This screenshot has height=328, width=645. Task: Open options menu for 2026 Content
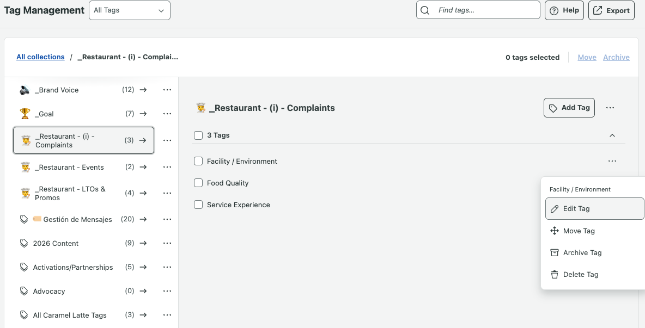click(x=167, y=243)
